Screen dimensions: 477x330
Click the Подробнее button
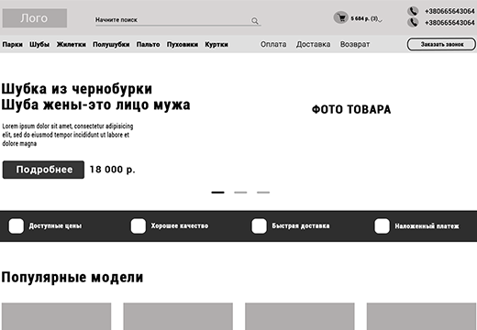tap(43, 170)
